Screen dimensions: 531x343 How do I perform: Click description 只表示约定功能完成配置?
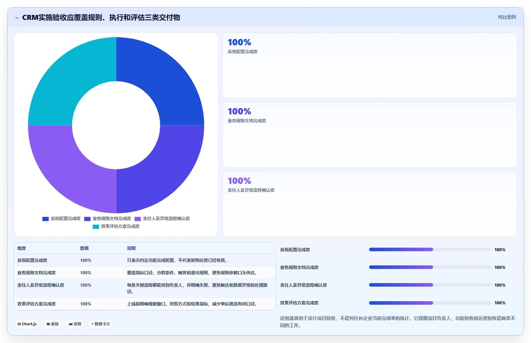coord(177,260)
